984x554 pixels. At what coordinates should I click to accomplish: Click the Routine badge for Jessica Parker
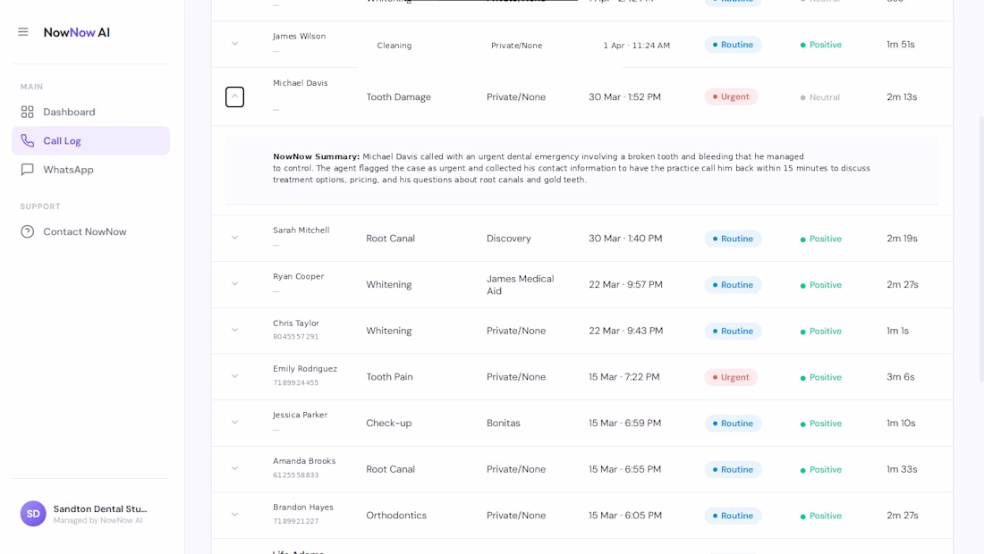(x=733, y=423)
